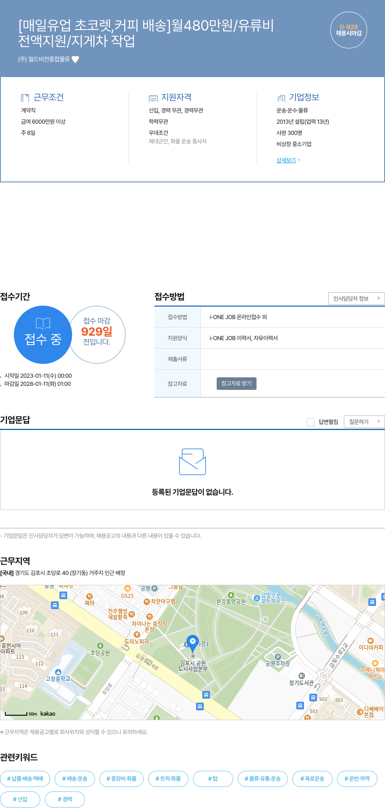The height and width of the screenshot is (808, 385).
Task: Click the 도미노피자 label on the map
Action: (x=137, y=642)
